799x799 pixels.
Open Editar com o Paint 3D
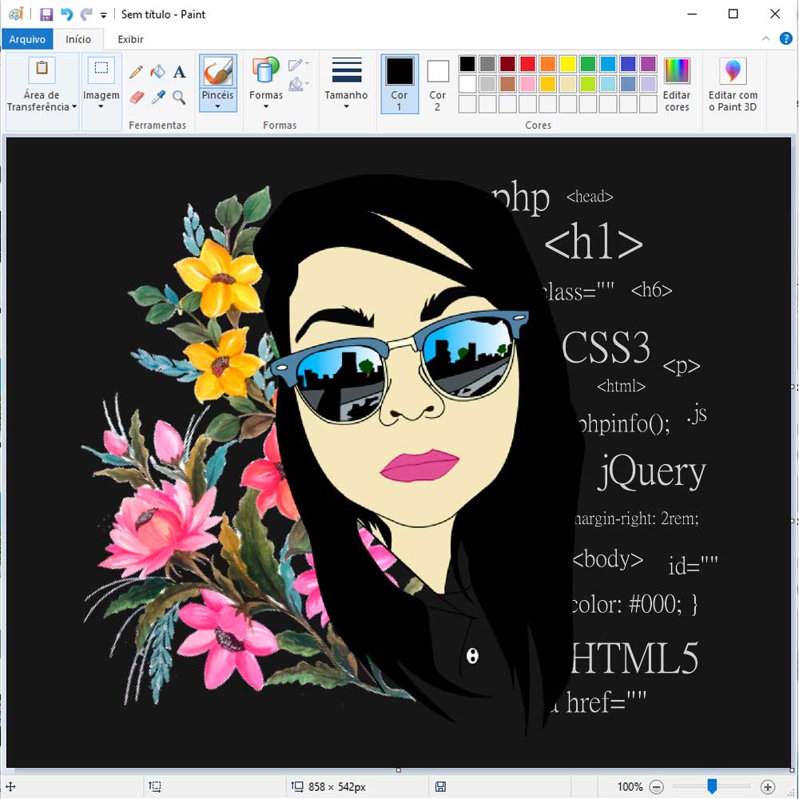pos(732,85)
